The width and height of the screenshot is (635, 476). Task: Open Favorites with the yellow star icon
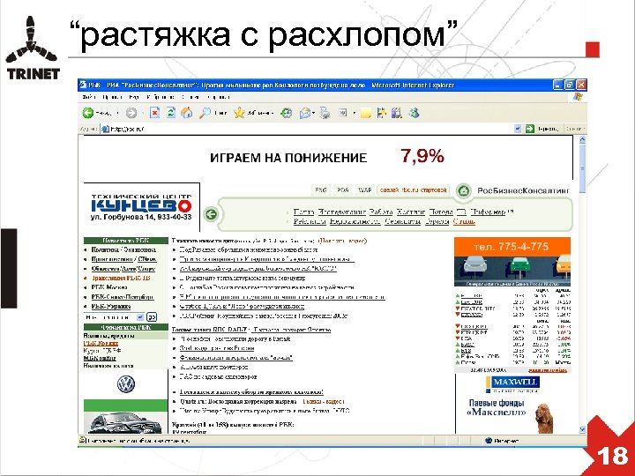click(x=239, y=113)
